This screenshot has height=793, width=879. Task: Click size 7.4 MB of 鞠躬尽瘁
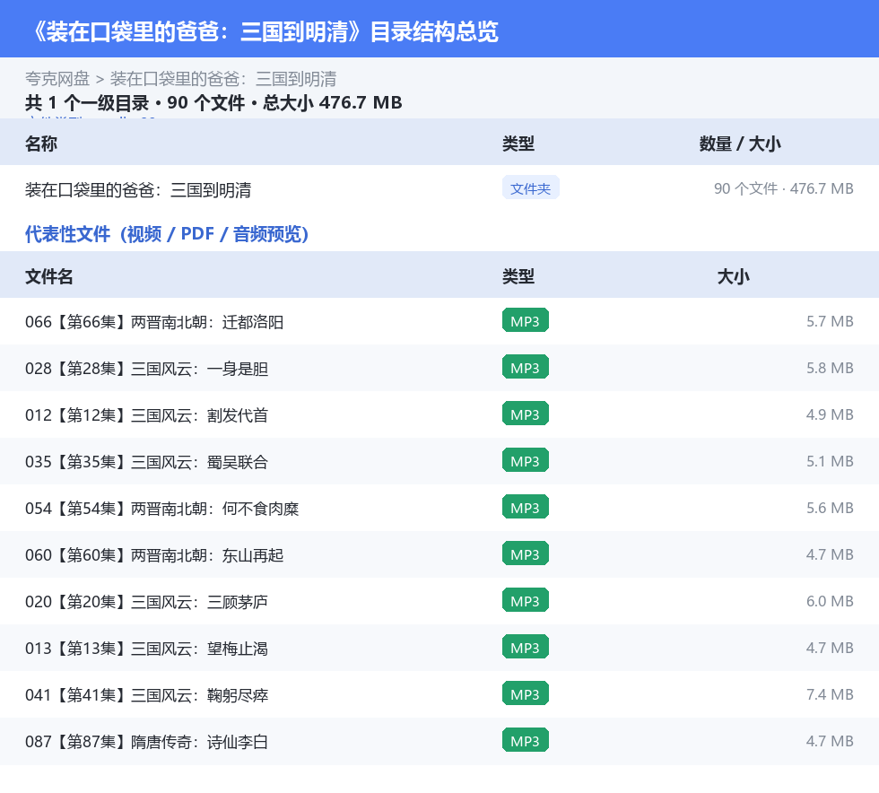tap(830, 693)
